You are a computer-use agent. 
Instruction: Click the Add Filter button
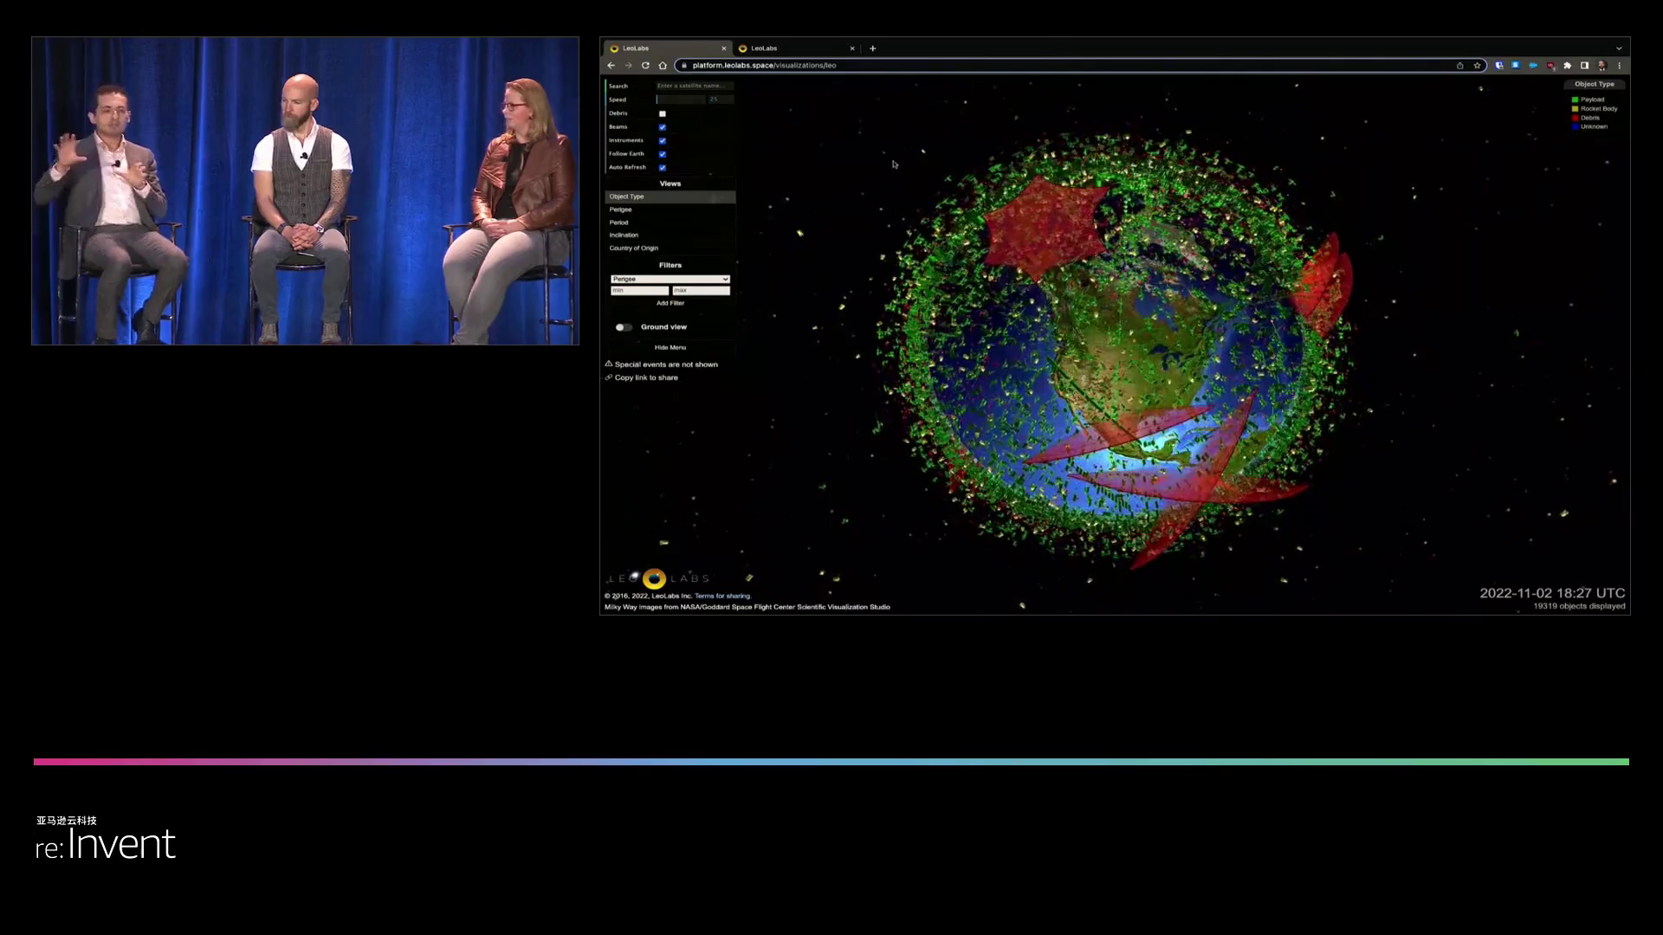pyautogui.click(x=670, y=303)
